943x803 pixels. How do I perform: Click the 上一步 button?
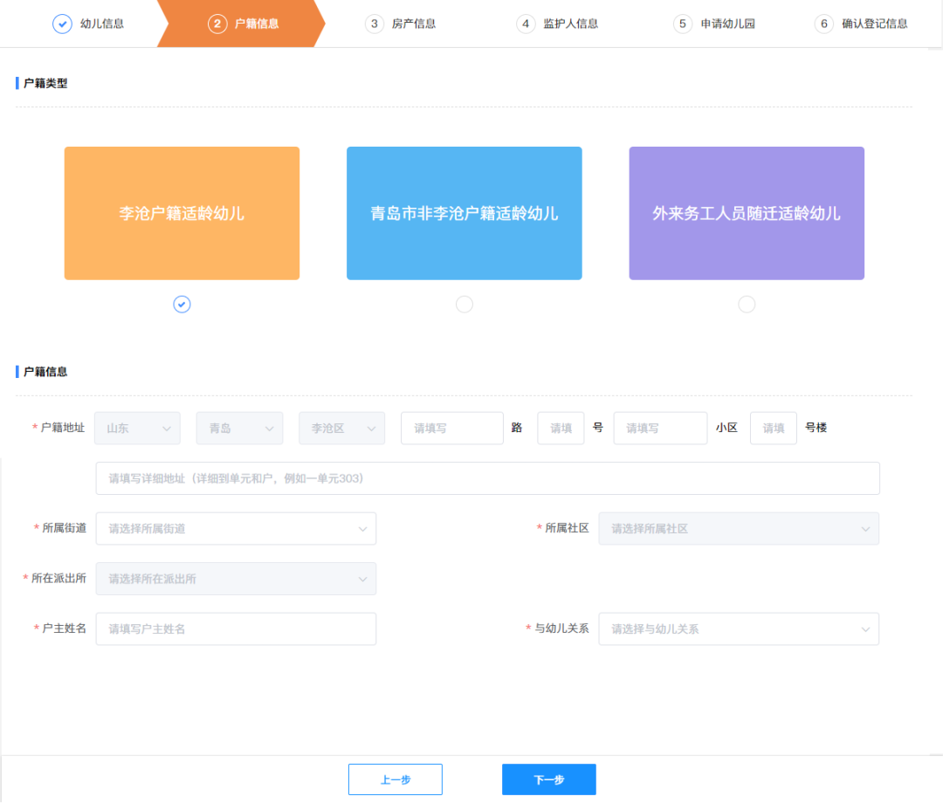395,779
